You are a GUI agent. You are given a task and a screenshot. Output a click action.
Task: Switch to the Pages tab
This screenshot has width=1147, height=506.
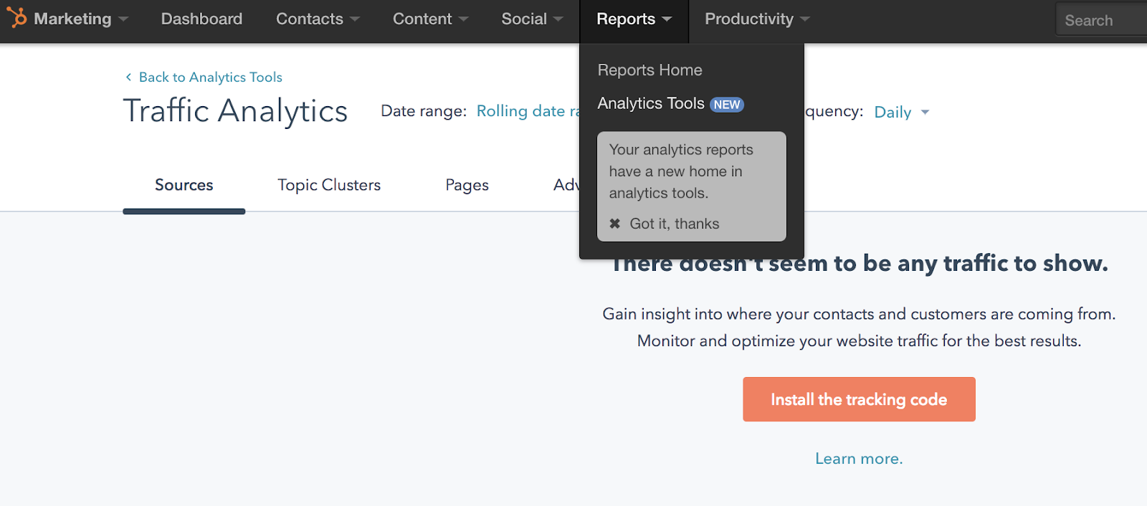467,185
